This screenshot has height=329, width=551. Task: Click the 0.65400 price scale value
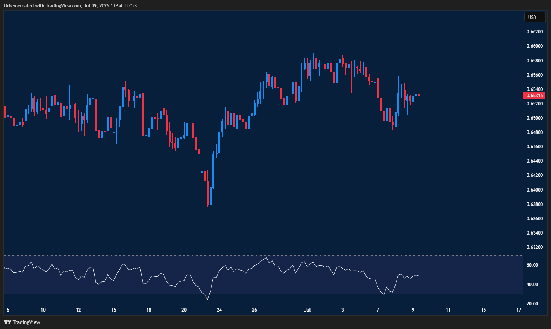535,89
